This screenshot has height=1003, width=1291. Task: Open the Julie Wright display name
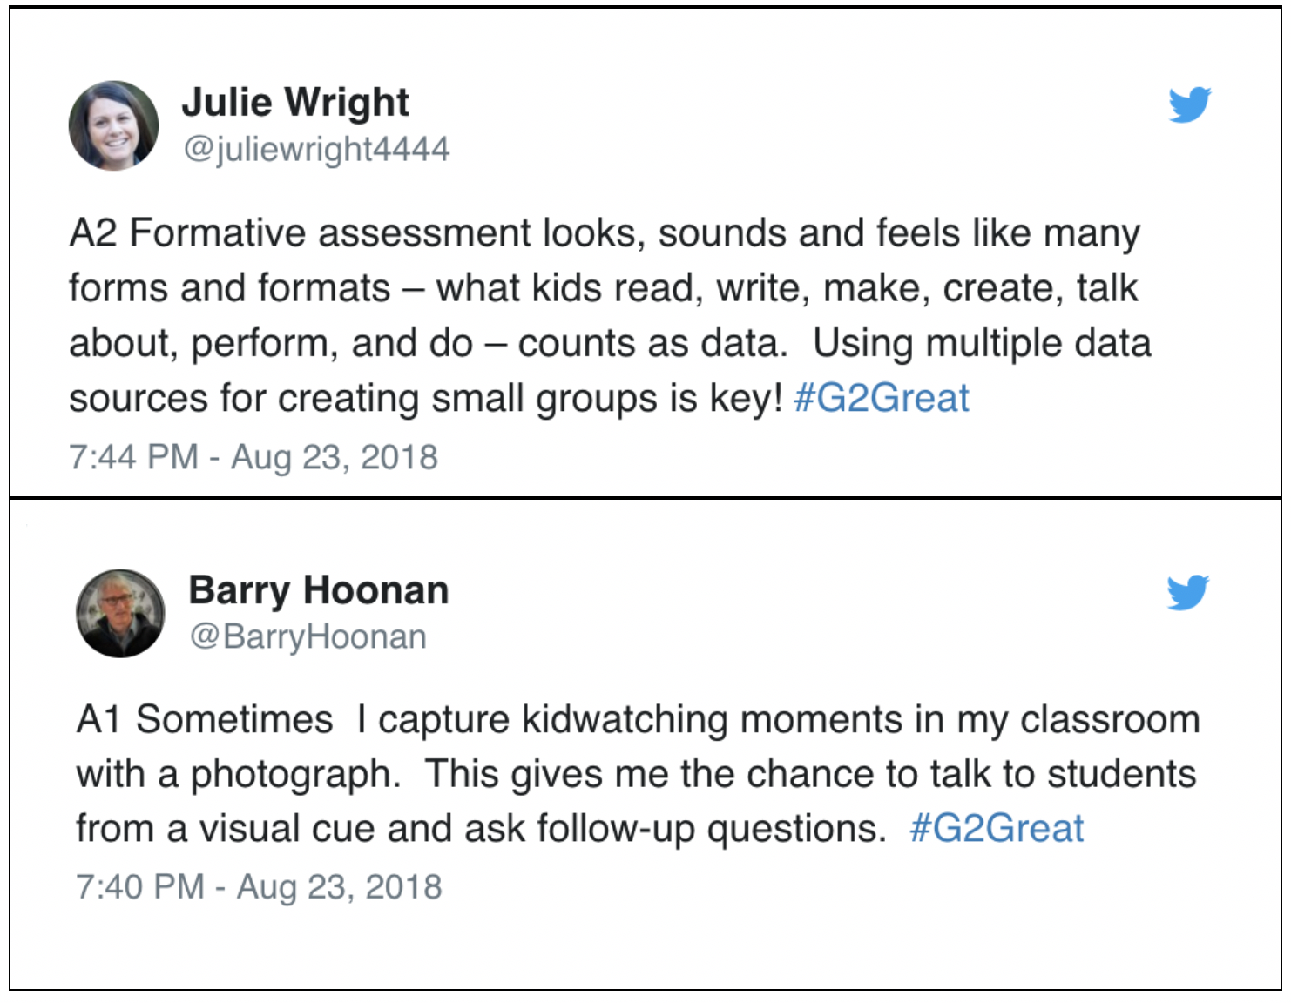(x=295, y=103)
